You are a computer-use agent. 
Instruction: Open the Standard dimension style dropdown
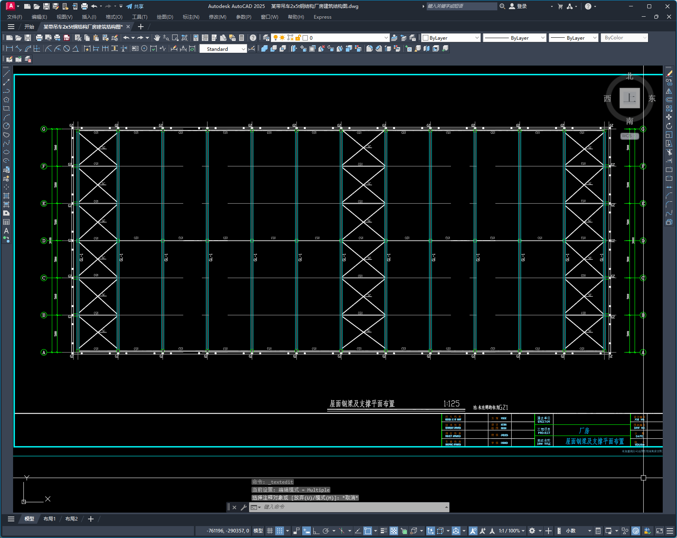coord(243,49)
